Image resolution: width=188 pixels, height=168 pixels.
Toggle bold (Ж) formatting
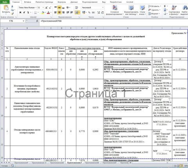[20, 13]
